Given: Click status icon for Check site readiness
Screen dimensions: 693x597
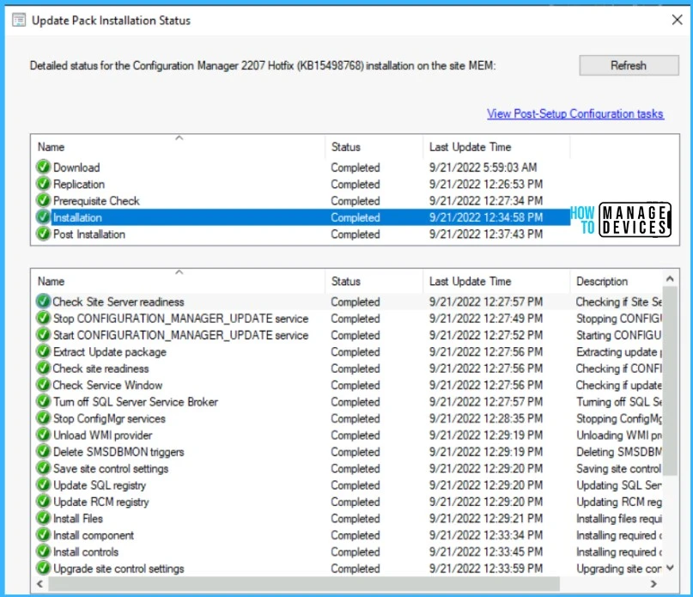Looking at the screenshot, I should coord(43,369).
